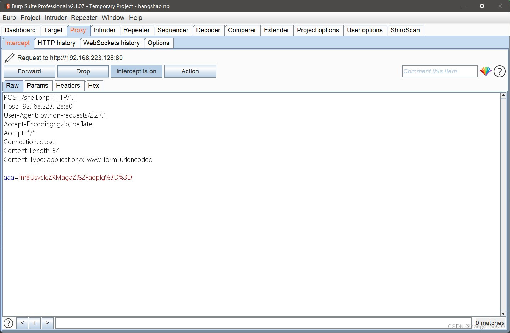Open the proxy Options sub-tab
This screenshot has width=510, height=333.
click(159, 43)
